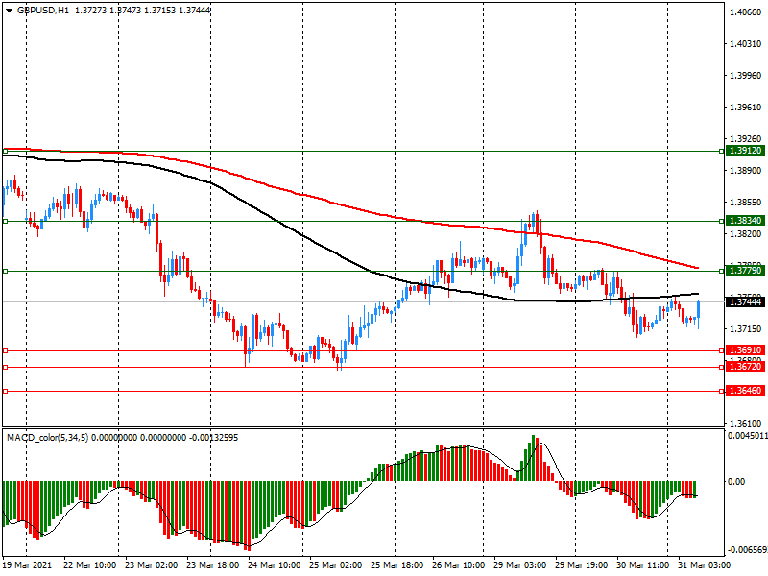Click left anchor square of 1.36720 line
This screenshot has width=768, height=576.
(x=5, y=367)
